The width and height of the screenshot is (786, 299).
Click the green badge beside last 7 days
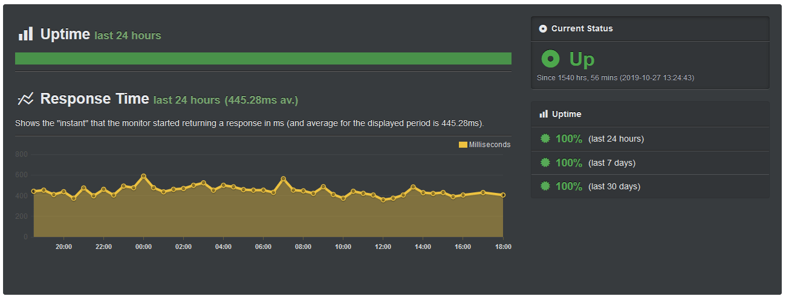pyautogui.click(x=545, y=163)
